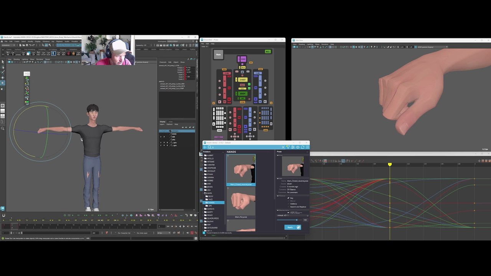Screen dimensions: 491x276
Task: Click the REF shelf button in Maya
Action: [23, 53]
